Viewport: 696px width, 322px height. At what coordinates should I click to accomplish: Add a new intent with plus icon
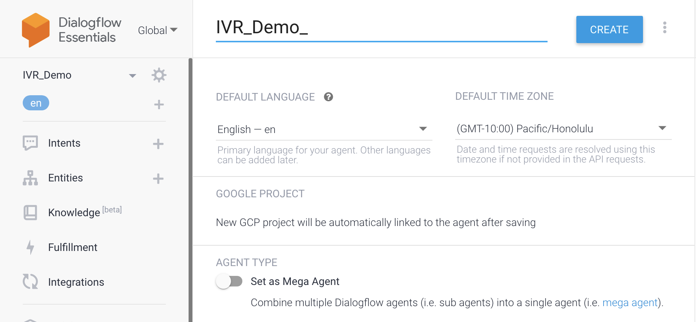[158, 144]
